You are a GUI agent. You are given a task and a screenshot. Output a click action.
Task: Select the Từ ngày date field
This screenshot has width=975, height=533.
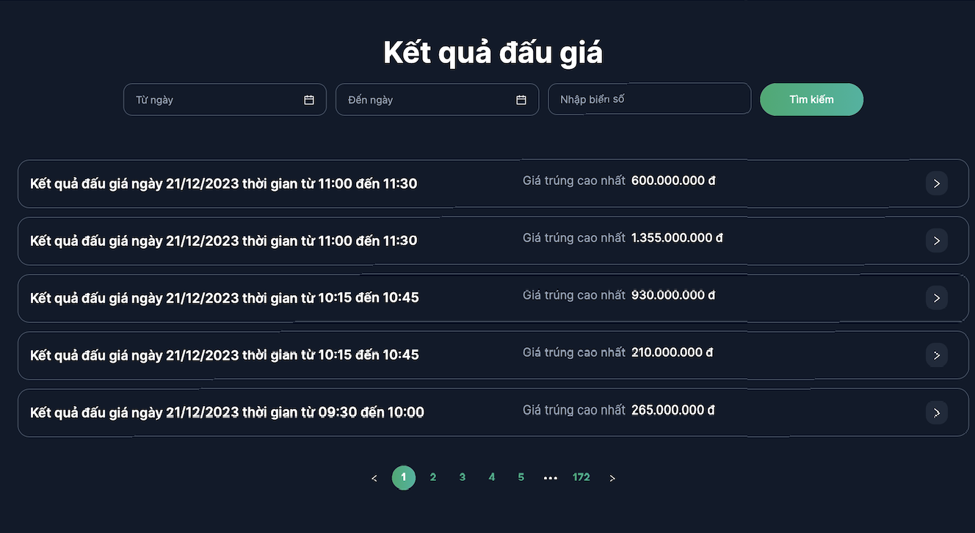pos(225,99)
